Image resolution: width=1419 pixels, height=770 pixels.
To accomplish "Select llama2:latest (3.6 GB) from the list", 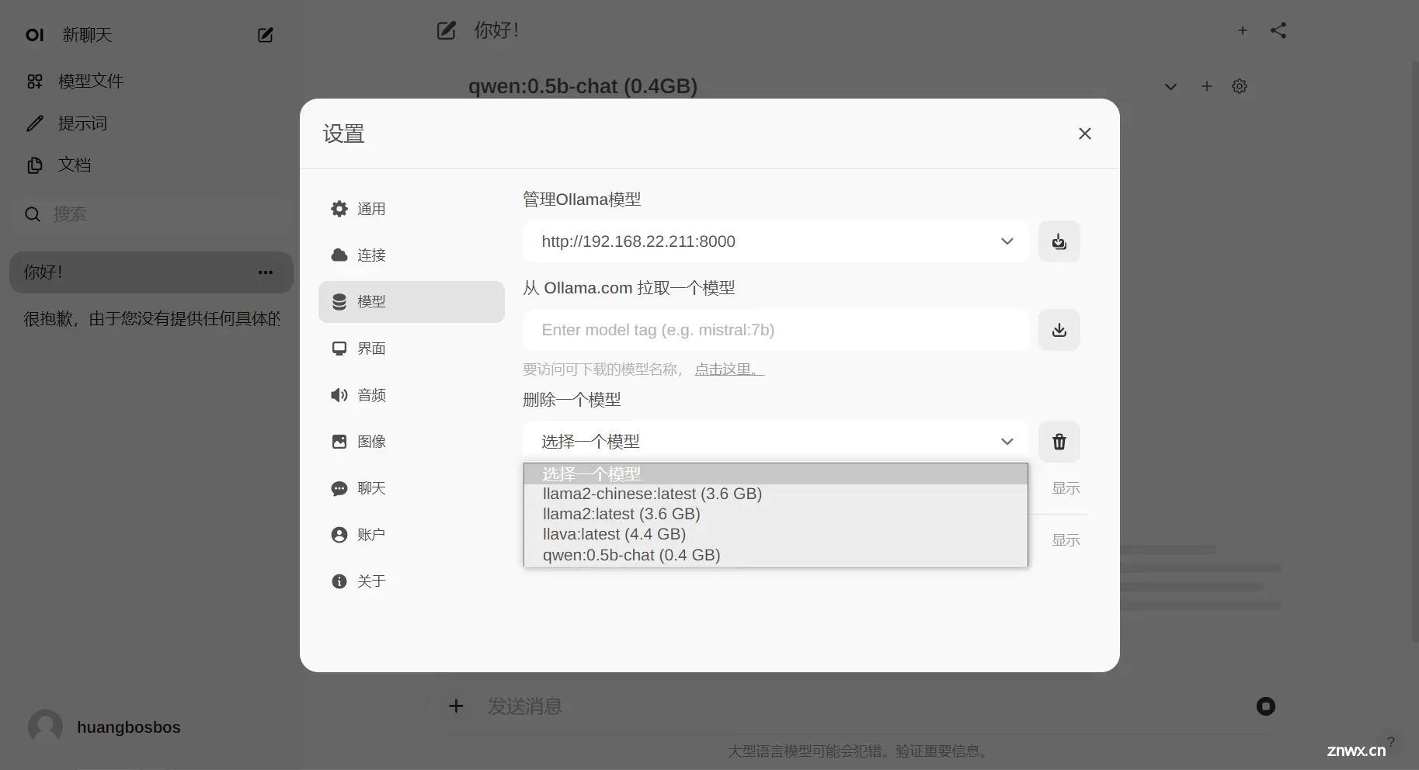I will tap(776, 514).
